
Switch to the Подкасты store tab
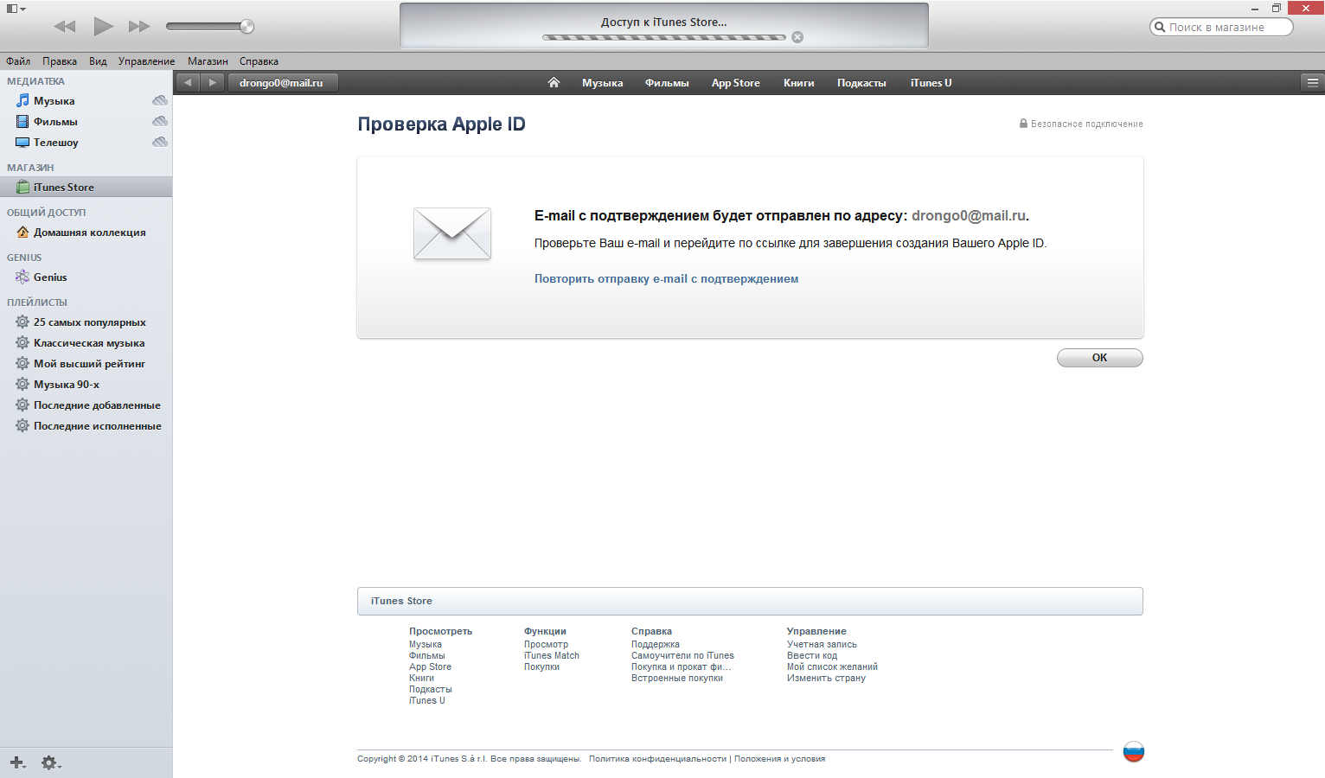coord(861,83)
